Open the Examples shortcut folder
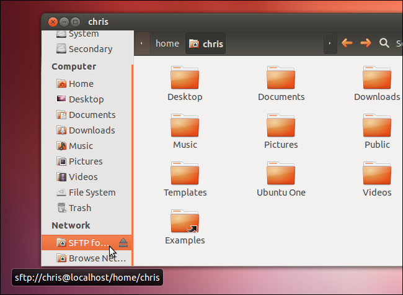The width and height of the screenshot is (403, 295). point(185,221)
